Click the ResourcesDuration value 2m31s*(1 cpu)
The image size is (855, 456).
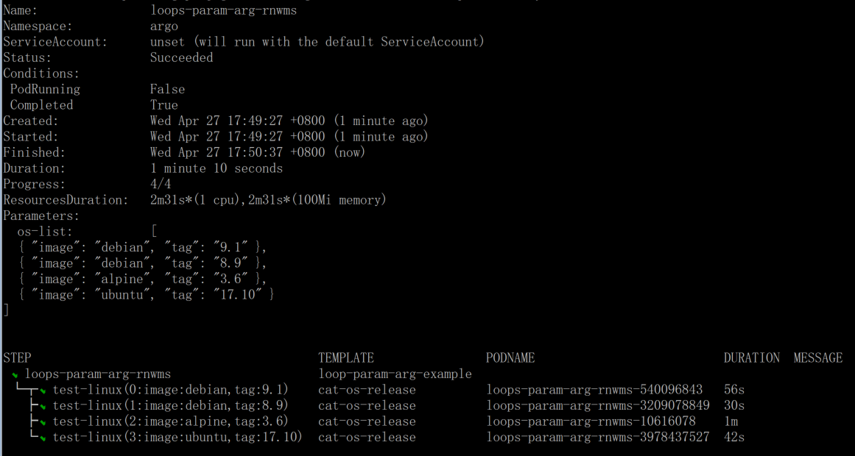197,201
